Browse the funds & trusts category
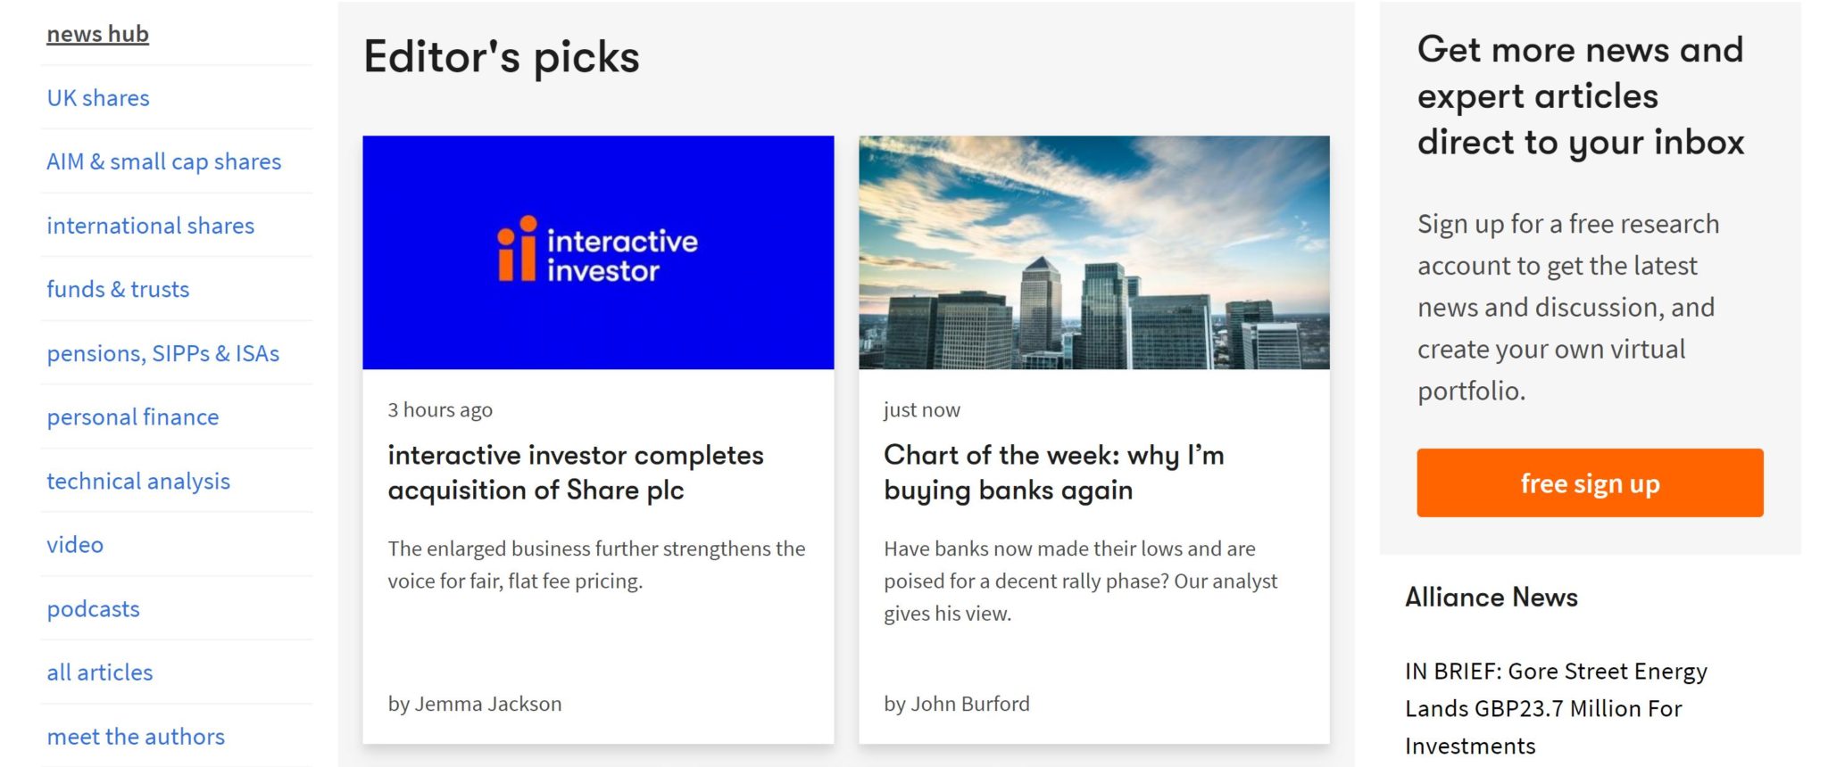 pyautogui.click(x=118, y=289)
